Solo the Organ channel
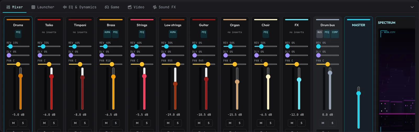The width and height of the screenshot is (419, 132). (x=239, y=123)
